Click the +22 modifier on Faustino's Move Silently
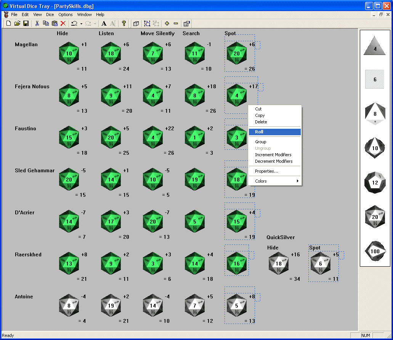 tap(170, 128)
